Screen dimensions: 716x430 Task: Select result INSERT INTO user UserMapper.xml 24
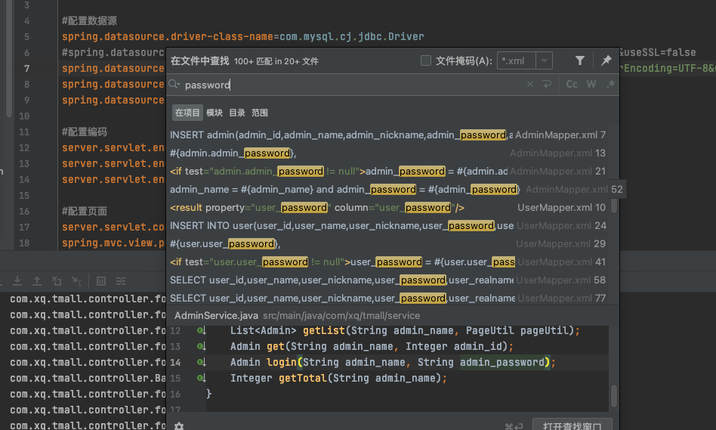[x=388, y=225]
